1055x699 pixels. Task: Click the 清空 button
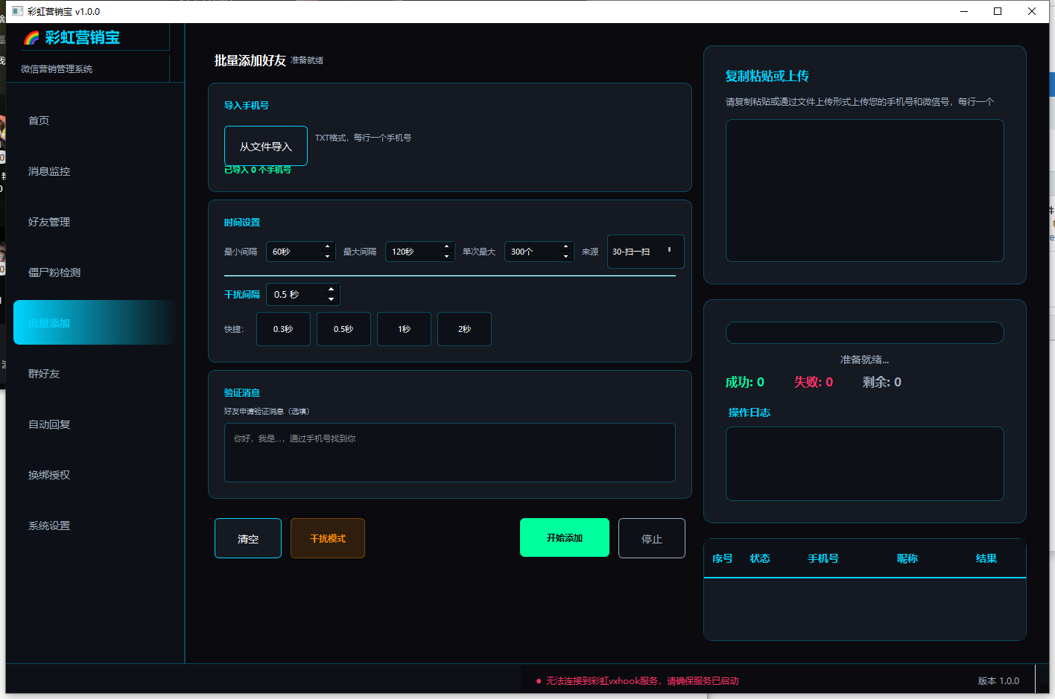[248, 538]
